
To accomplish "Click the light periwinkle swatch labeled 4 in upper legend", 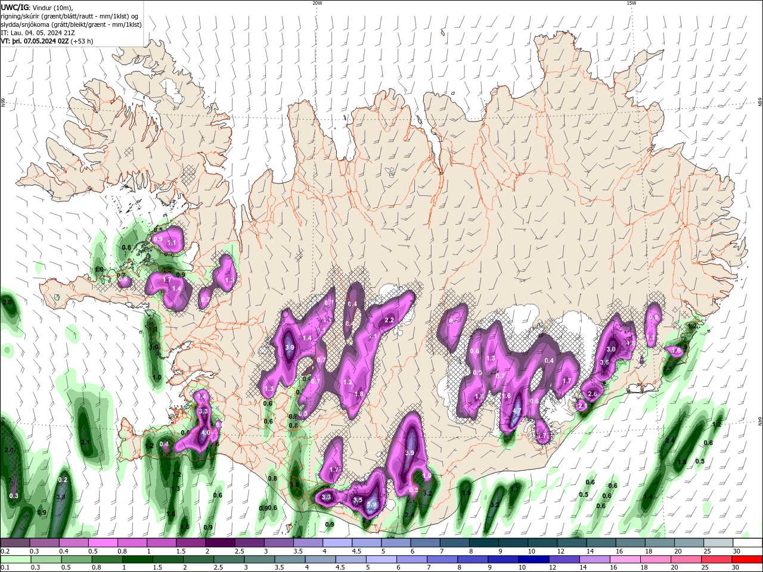I will pos(337,543).
